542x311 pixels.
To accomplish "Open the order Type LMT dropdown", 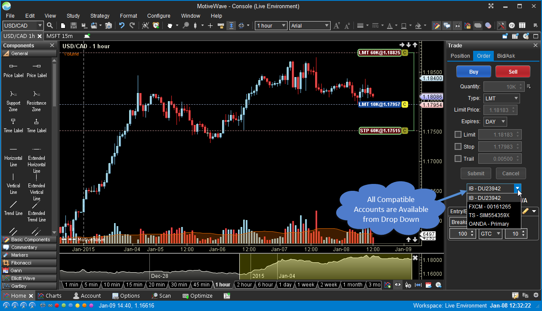I will pos(502,99).
